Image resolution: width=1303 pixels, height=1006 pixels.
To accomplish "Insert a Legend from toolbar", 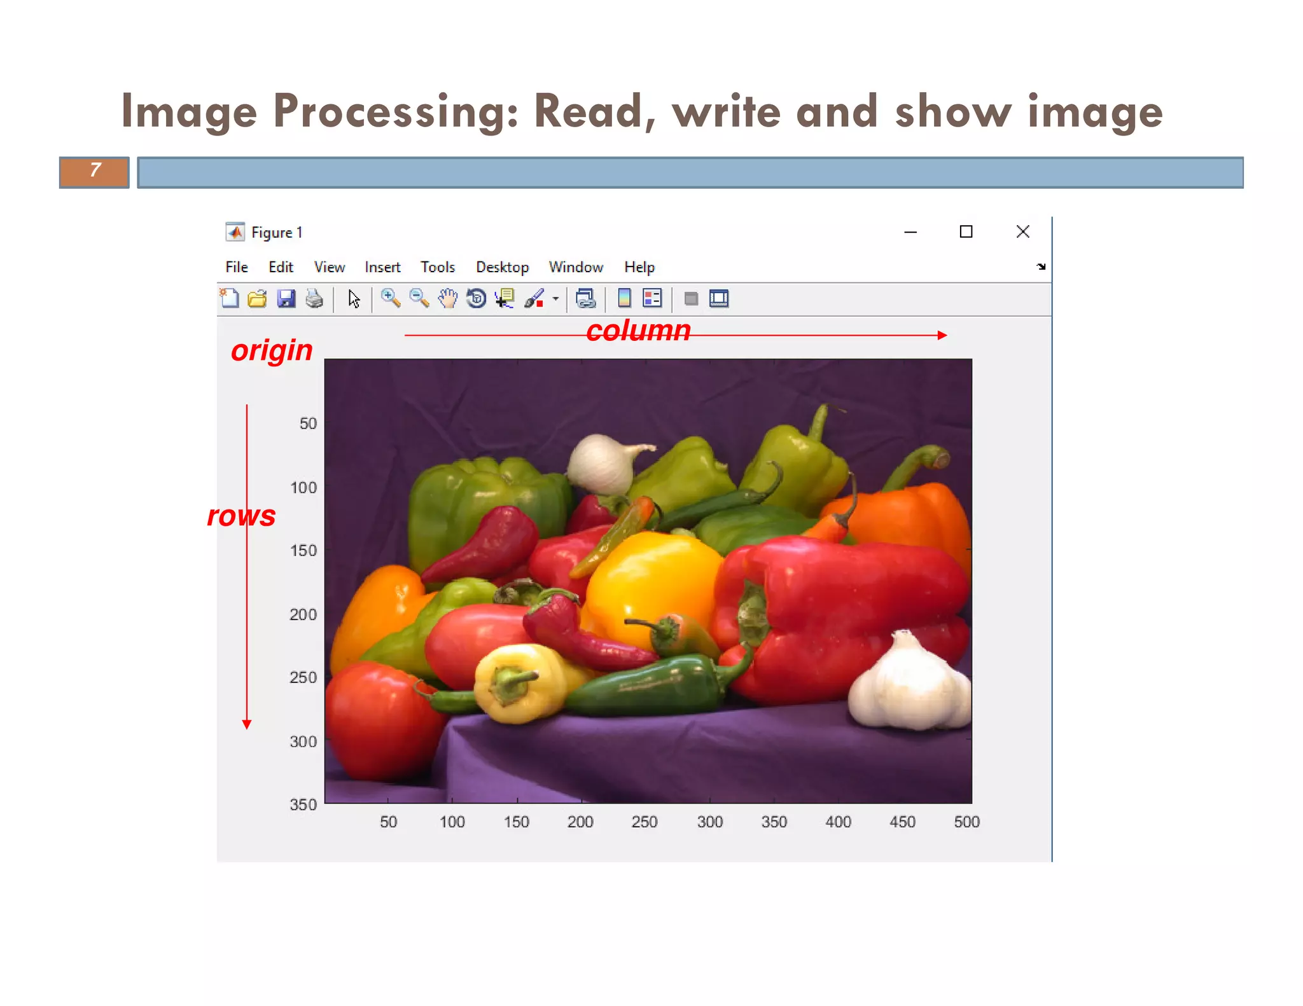I will pyautogui.click(x=652, y=298).
